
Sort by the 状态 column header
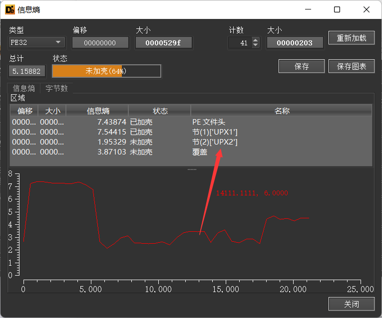160,111
